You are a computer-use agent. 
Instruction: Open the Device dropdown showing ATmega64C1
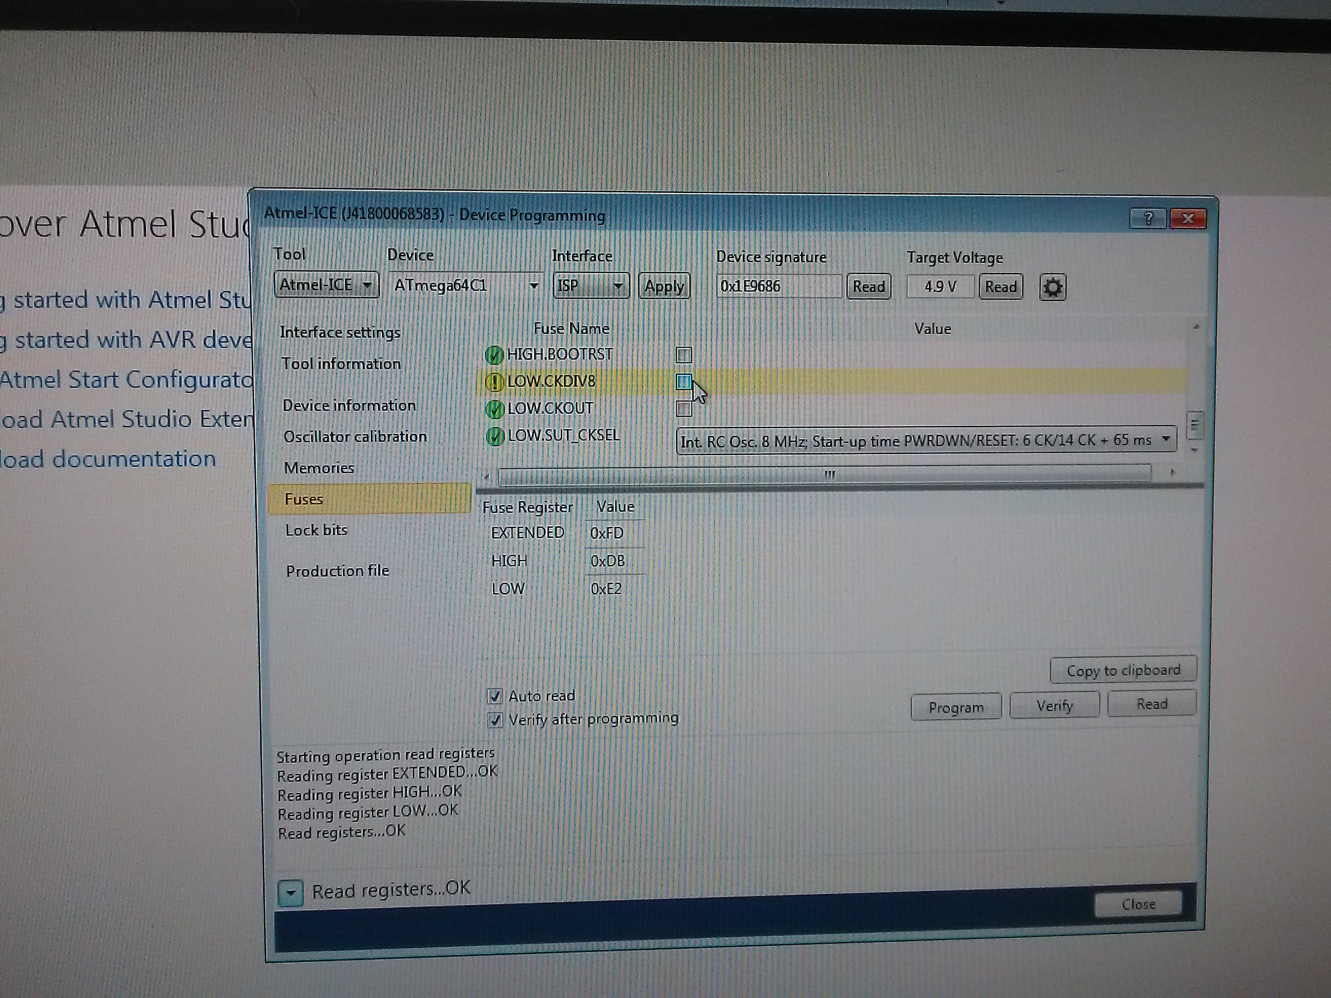click(x=466, y=286)
